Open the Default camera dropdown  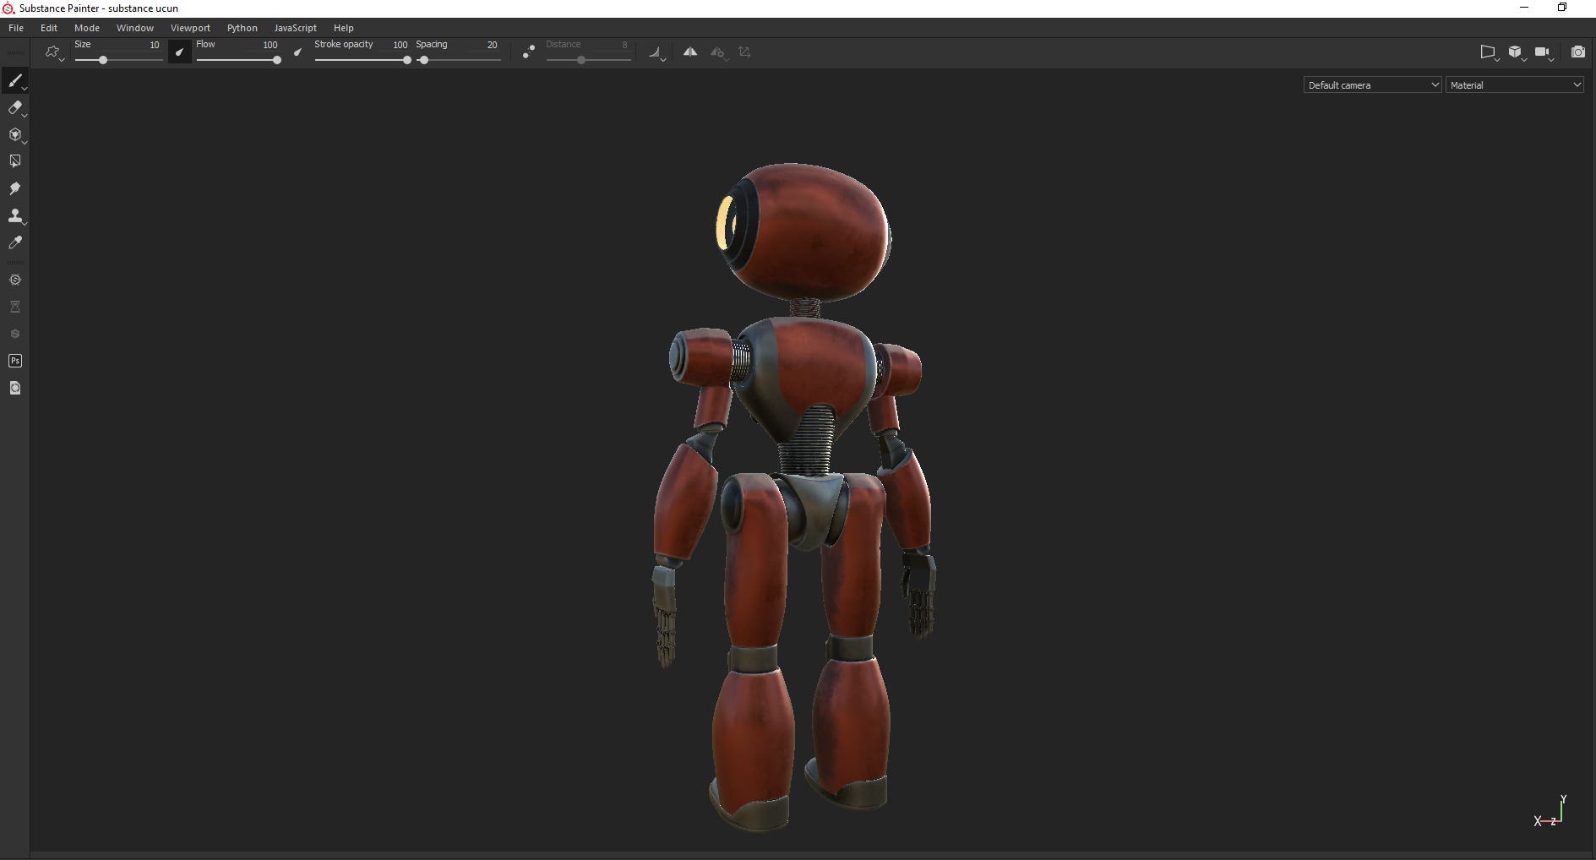click(1372, 85)
